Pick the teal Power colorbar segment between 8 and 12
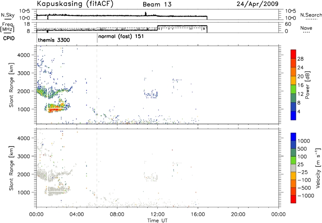The image size is (322, 223). click(x=293, y=98)
